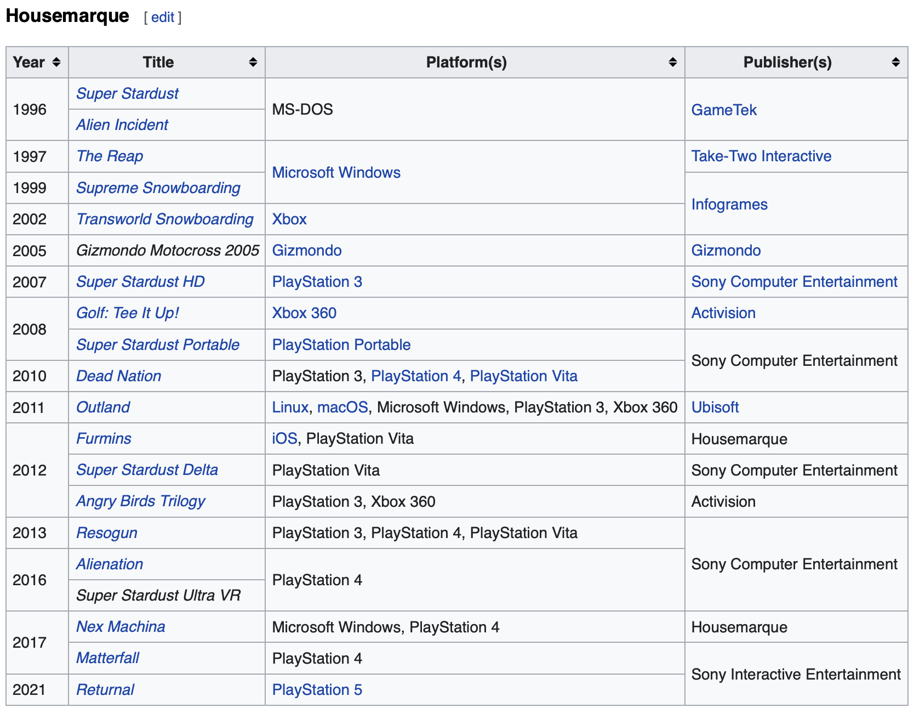Select the Super Stardust Ultra VR title text

158,595
